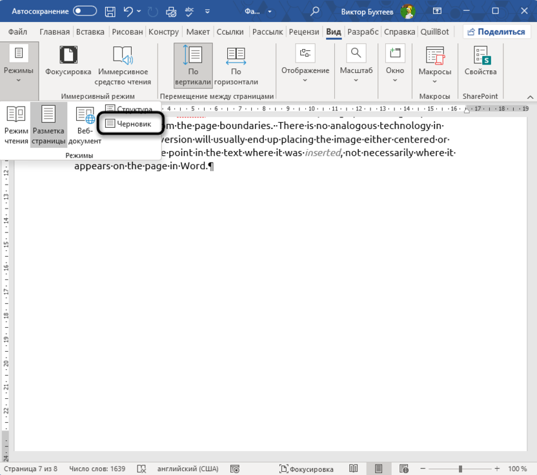Expand the Масштаб dropdown
Viewport: 537px width, 475px height.
[356, 66]
